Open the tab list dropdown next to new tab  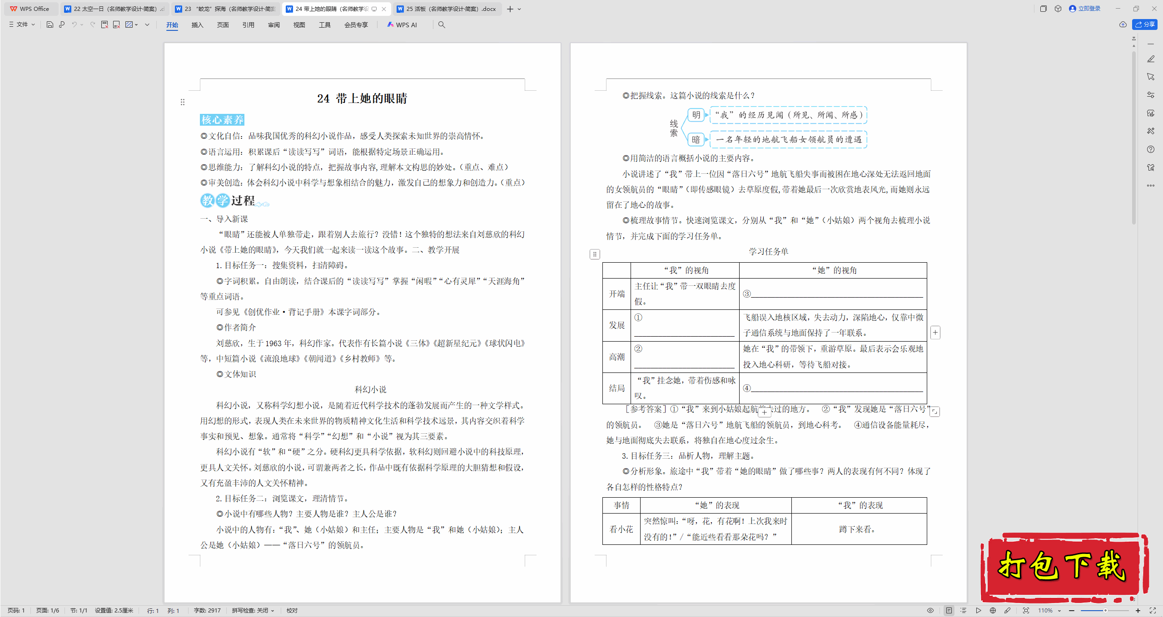click(x=520, y=9)
